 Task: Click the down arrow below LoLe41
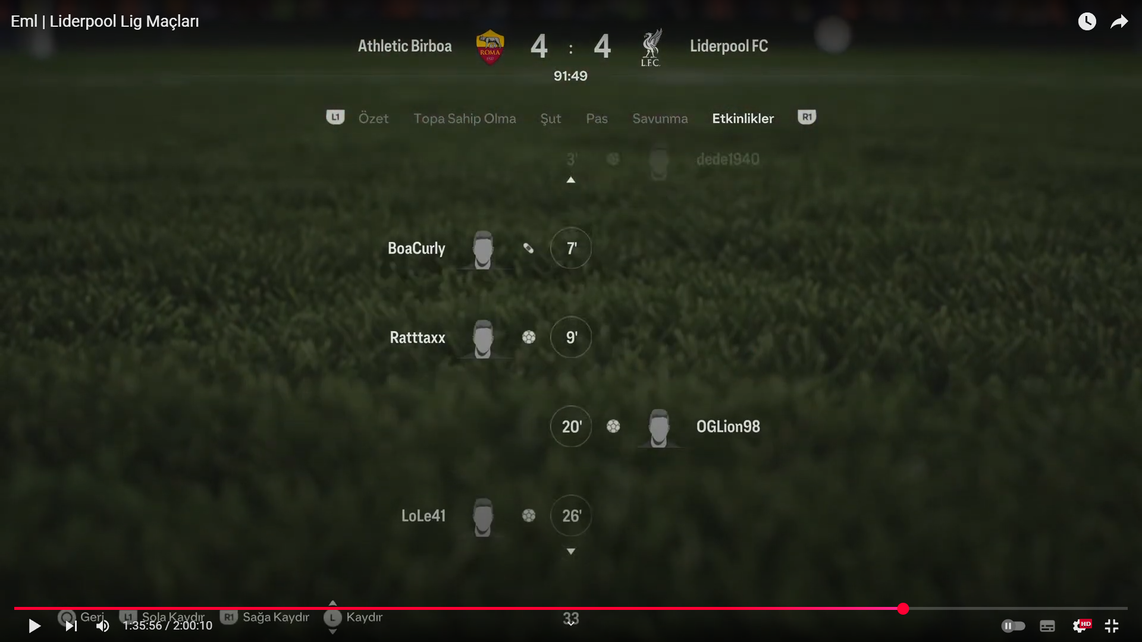coord(570,551)
